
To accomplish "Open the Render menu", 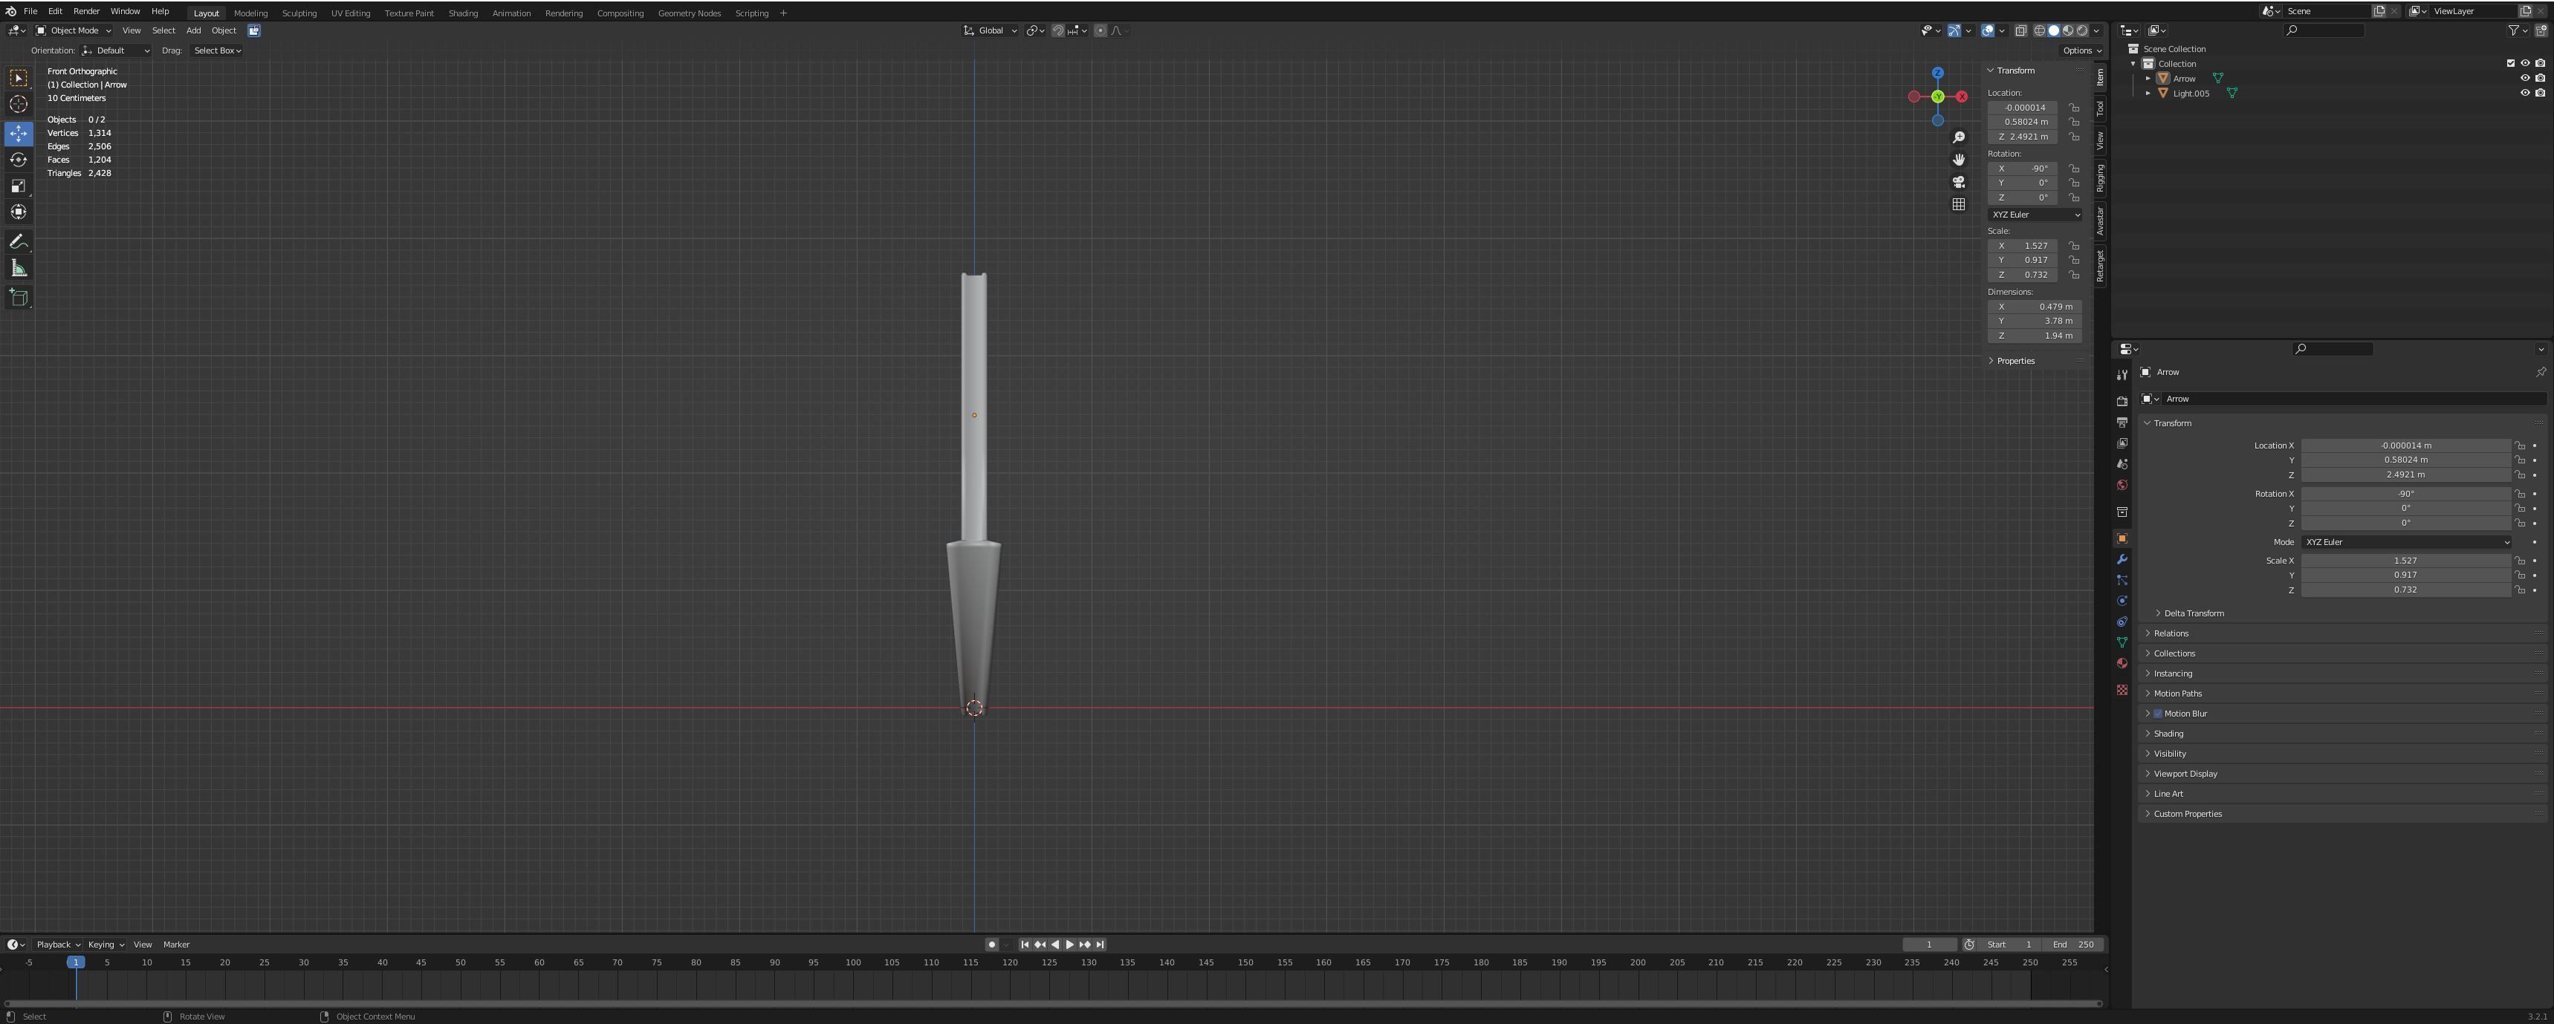I will pos(86,12).
